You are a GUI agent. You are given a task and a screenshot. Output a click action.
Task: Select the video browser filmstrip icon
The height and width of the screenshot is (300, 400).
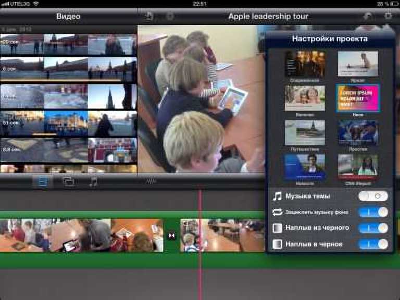(42, 182)
